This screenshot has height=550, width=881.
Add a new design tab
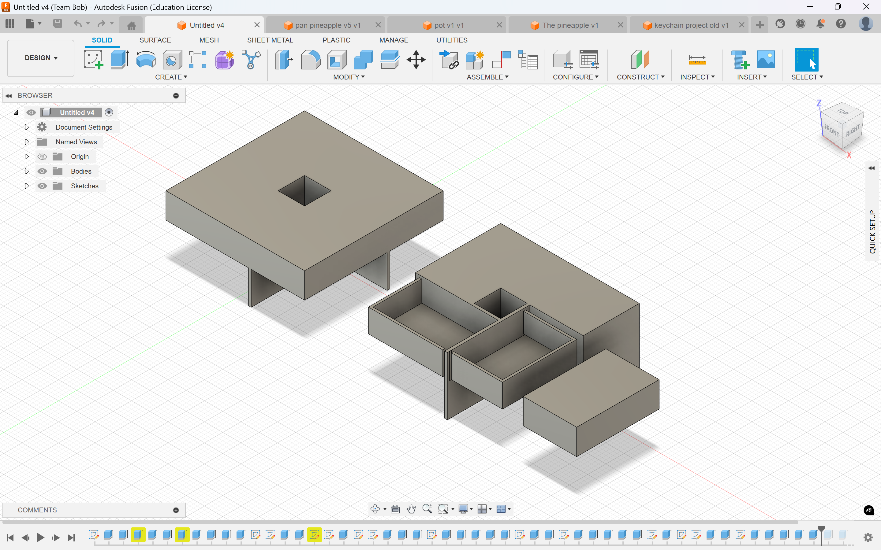click(x=760, y=25)
